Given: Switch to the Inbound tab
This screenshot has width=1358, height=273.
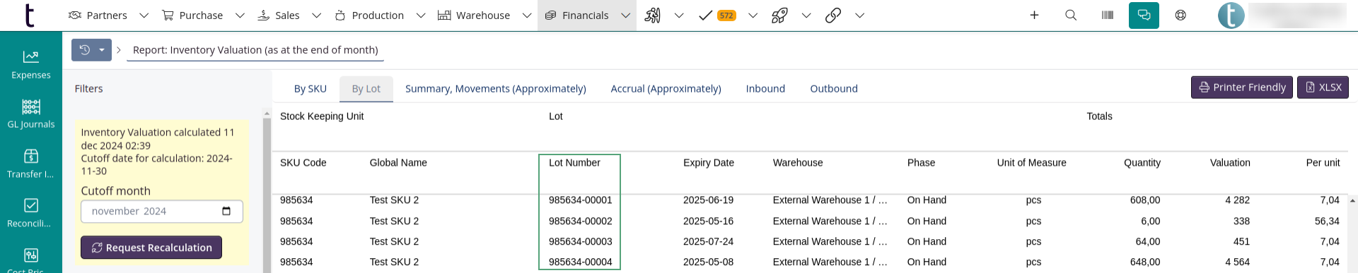Looking at the screenshot, I should [765, 89].
